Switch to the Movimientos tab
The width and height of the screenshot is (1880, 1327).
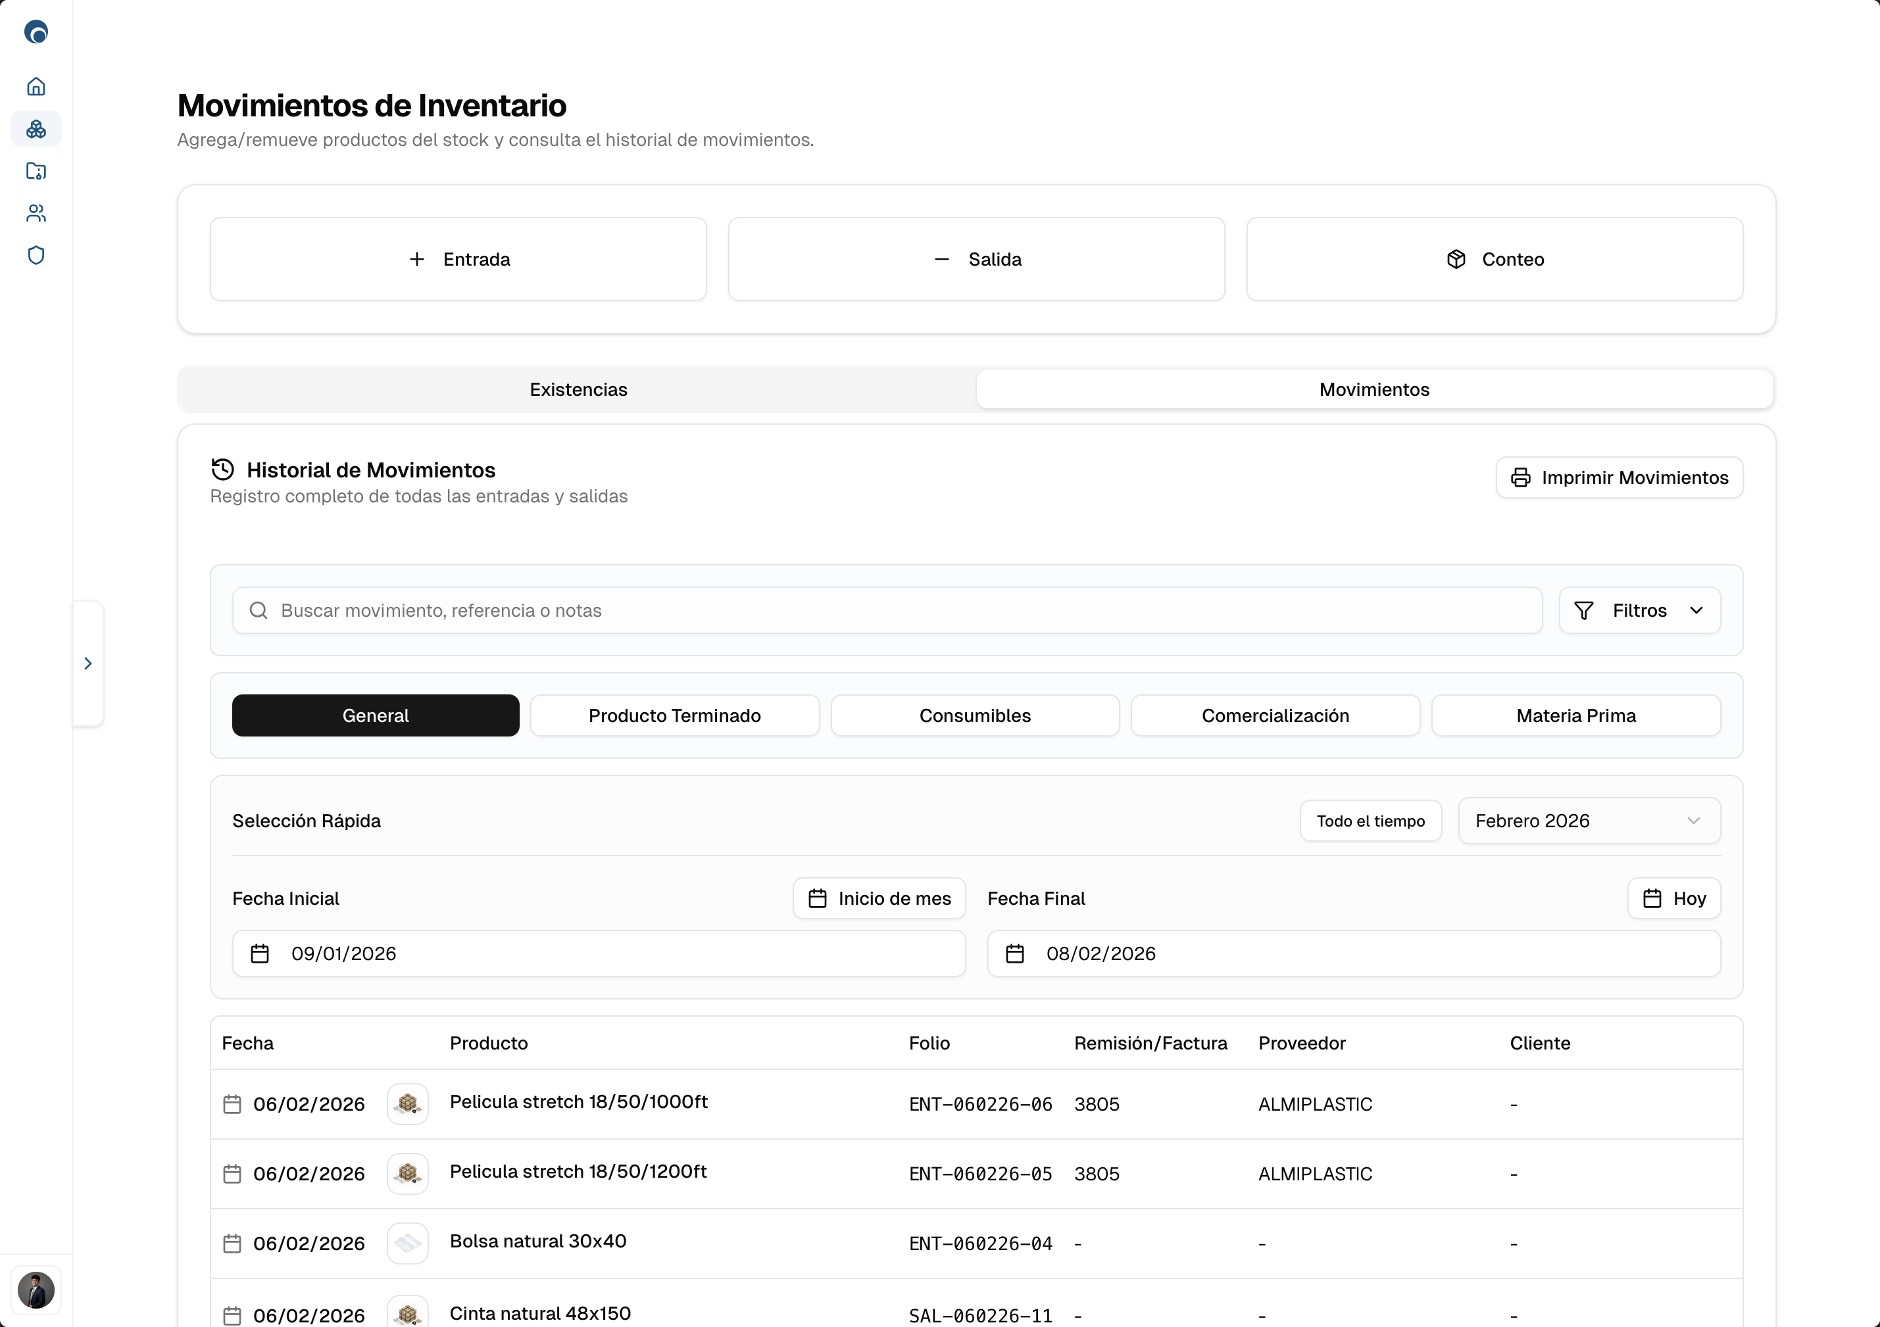[1373, 389]
